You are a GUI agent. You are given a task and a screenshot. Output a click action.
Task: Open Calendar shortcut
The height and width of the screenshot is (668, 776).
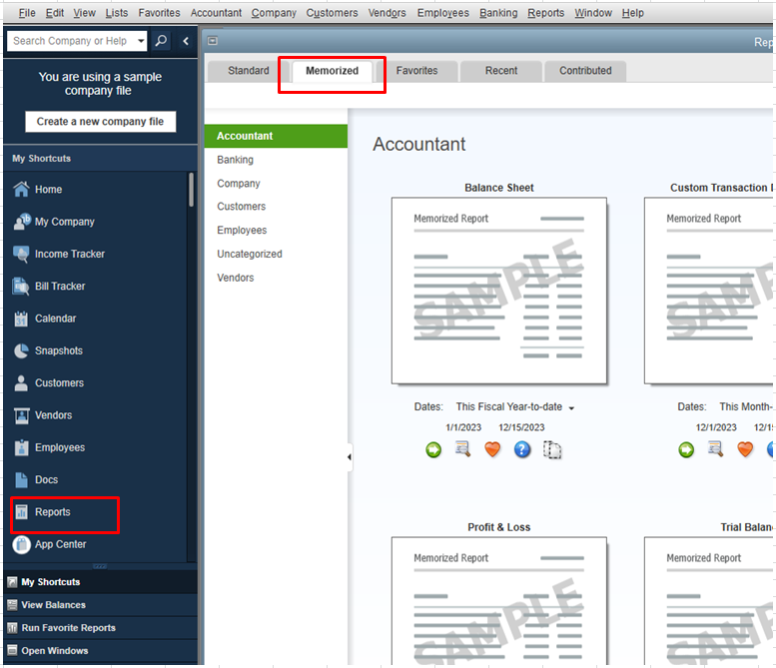pyautogui.click(x=45, y=319)
